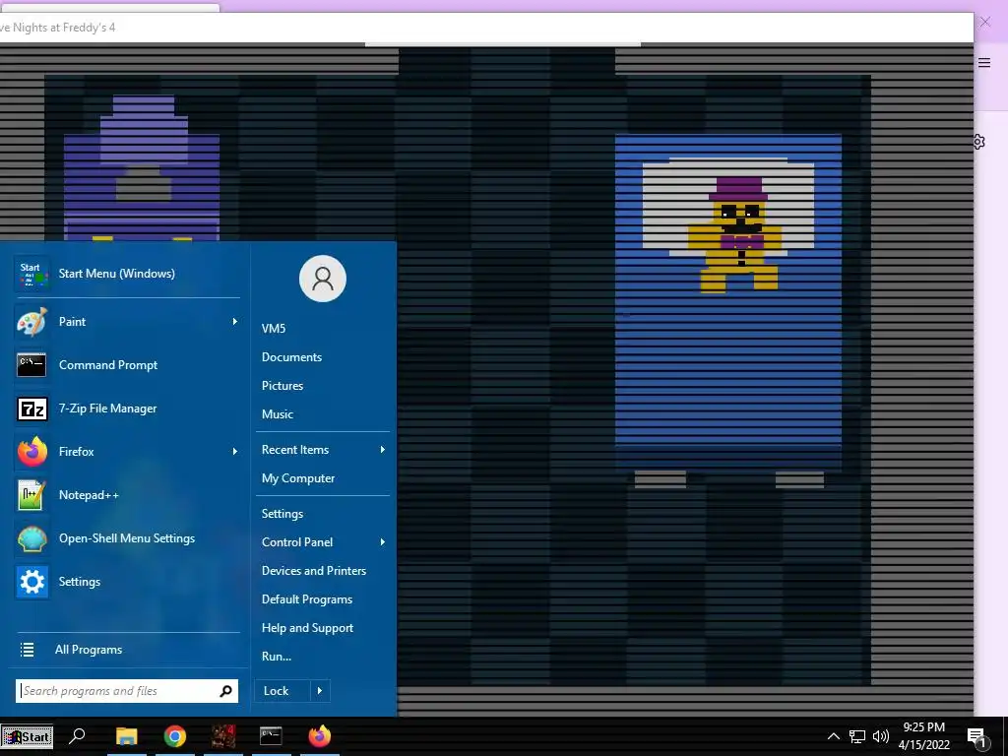Image resolution: width=1008 pixels, height=756 pixels.
Task: Open the Paint app icon
Action: [x=31, y=322]
